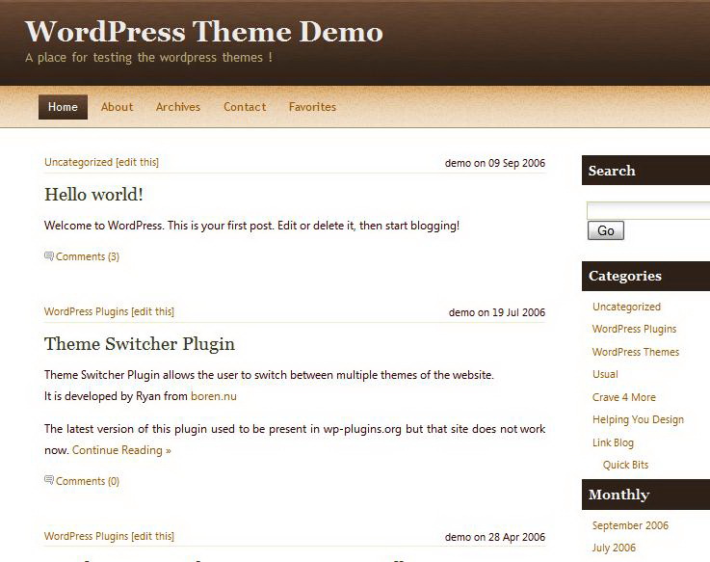
Task: Open the September 2006 monthly archive
Action: (x=630, y=525)
